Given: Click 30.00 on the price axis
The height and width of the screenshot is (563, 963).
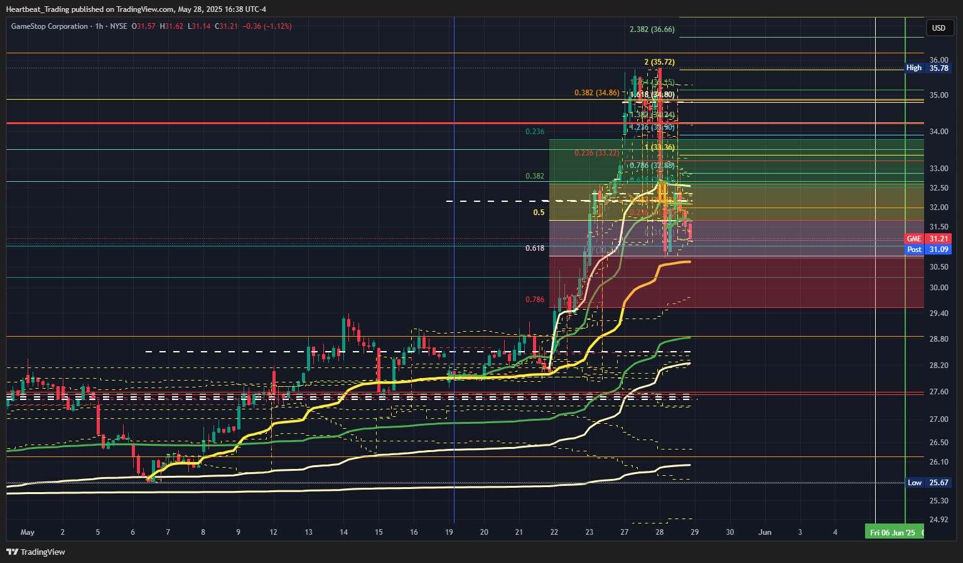Looking at the screenshot, I should (939, 288).
